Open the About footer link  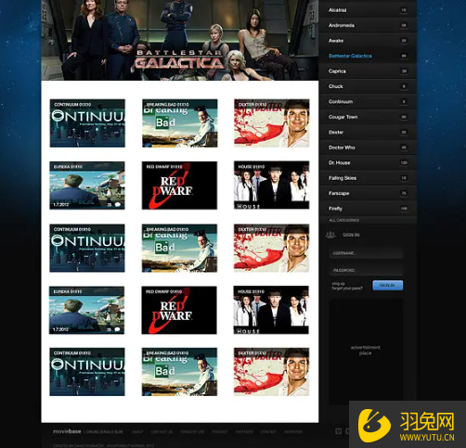[137, 431]
